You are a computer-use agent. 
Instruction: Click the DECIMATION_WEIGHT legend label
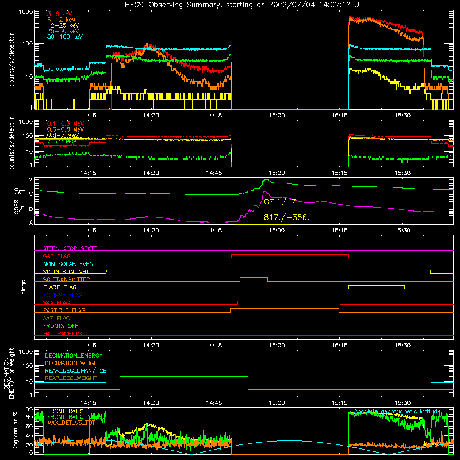tap(73, 363)
